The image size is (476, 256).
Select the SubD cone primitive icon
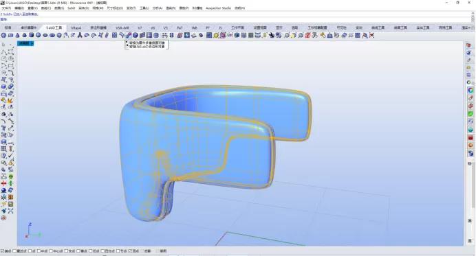click(x=17, y=35)
